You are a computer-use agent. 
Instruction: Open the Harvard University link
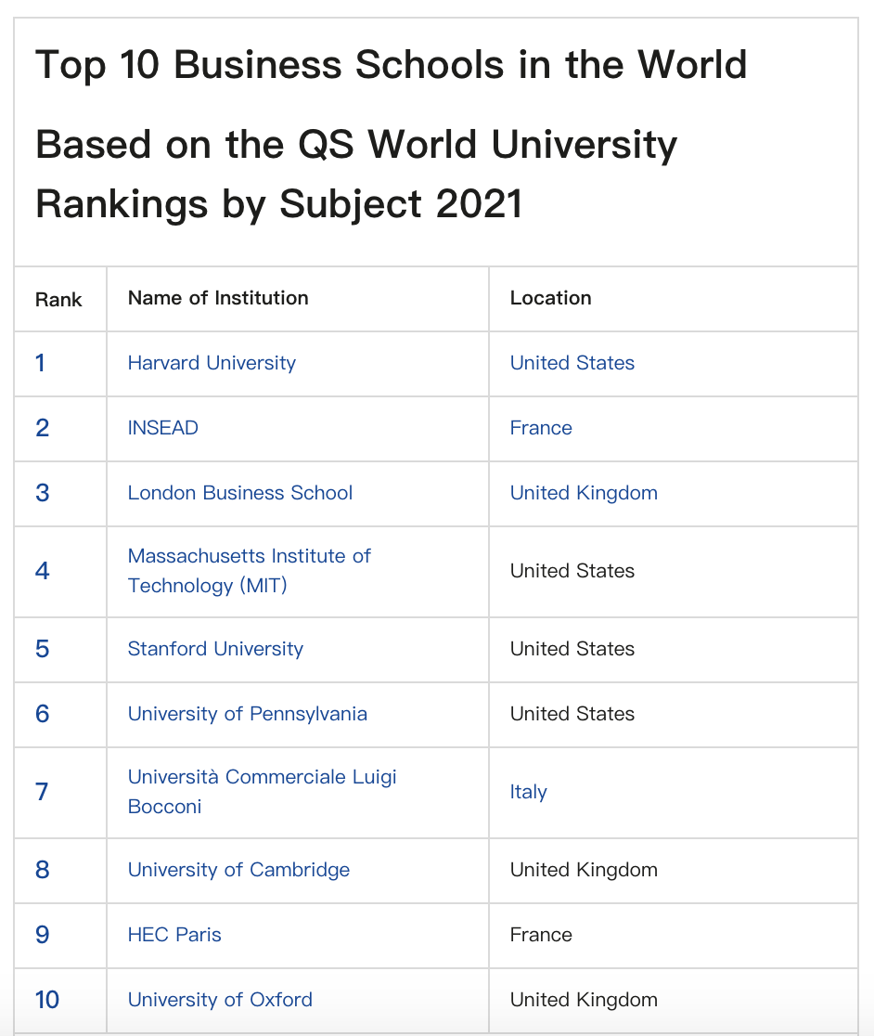pyautogui.click(x=212, y=363)
